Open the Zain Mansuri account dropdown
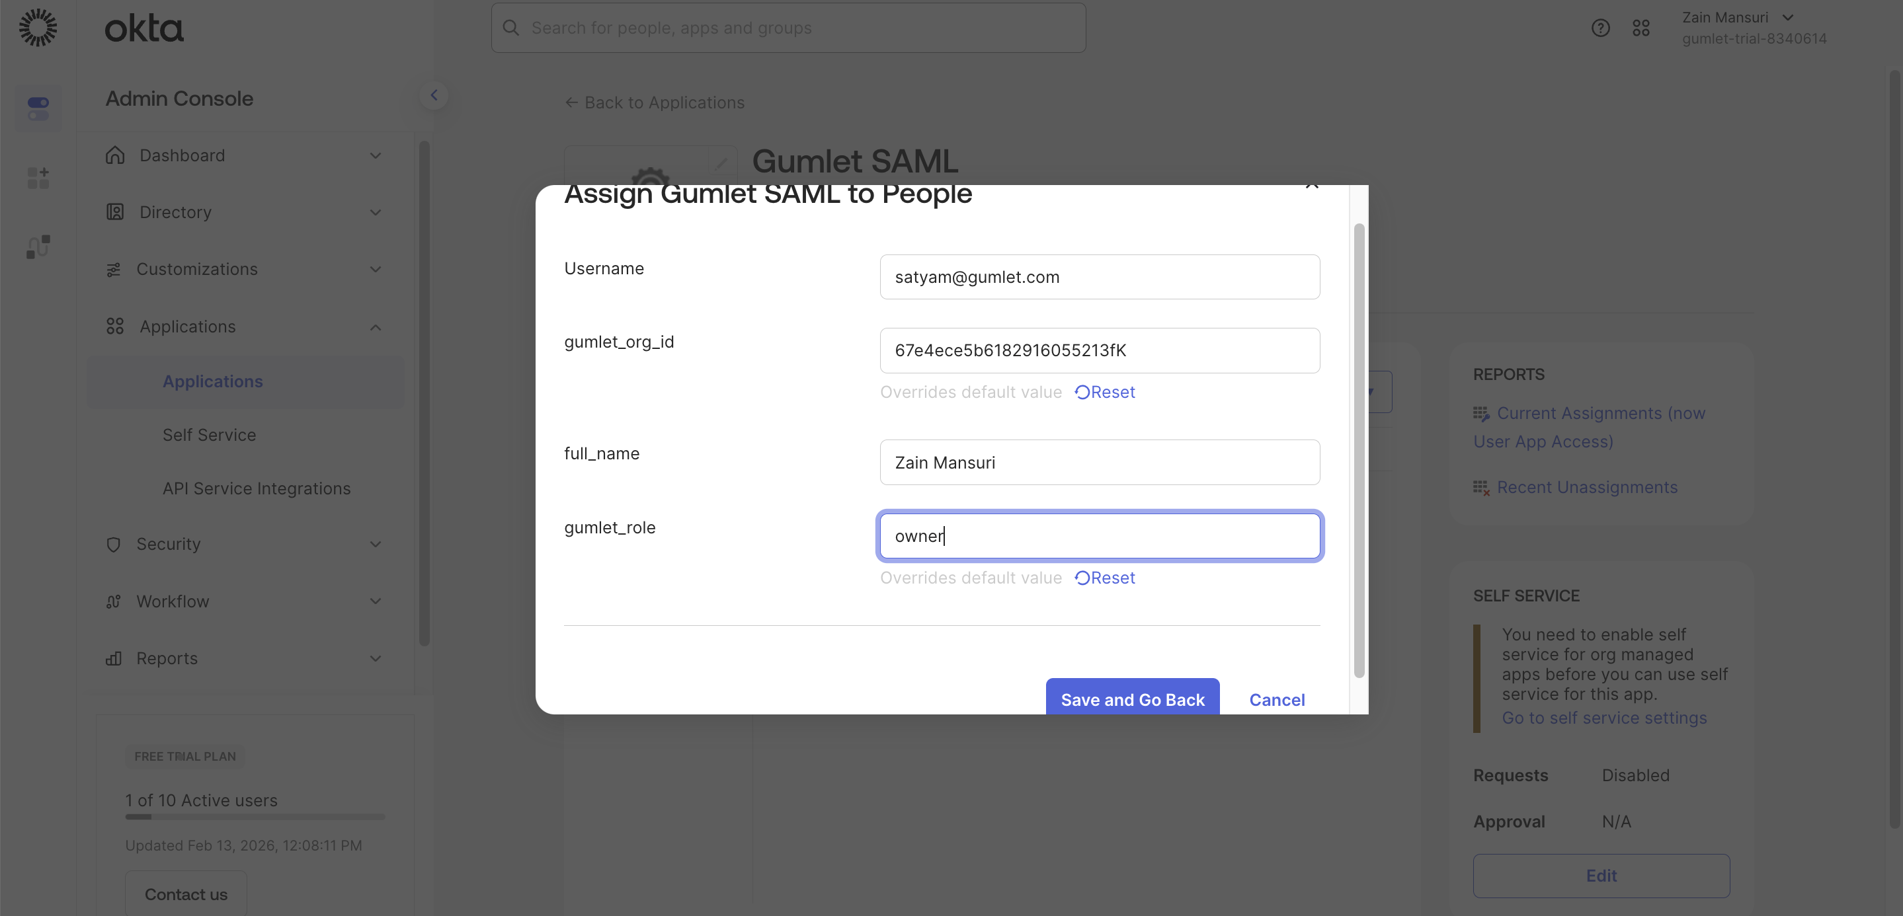This screenshot has height=916, width=1903. (1787, 18)
